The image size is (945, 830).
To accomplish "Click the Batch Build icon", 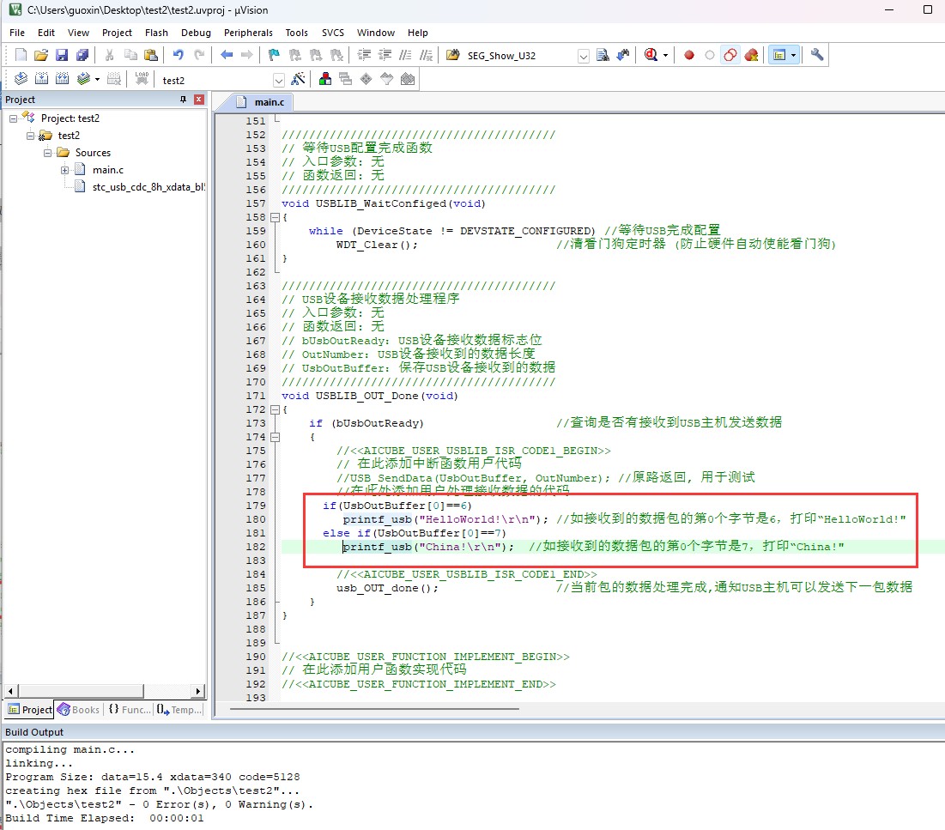I will click(83, 79).
